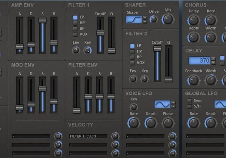Select VOX filter type in Filter 2
The height and width of the screenshot is (158, 226).
[132, 63]
